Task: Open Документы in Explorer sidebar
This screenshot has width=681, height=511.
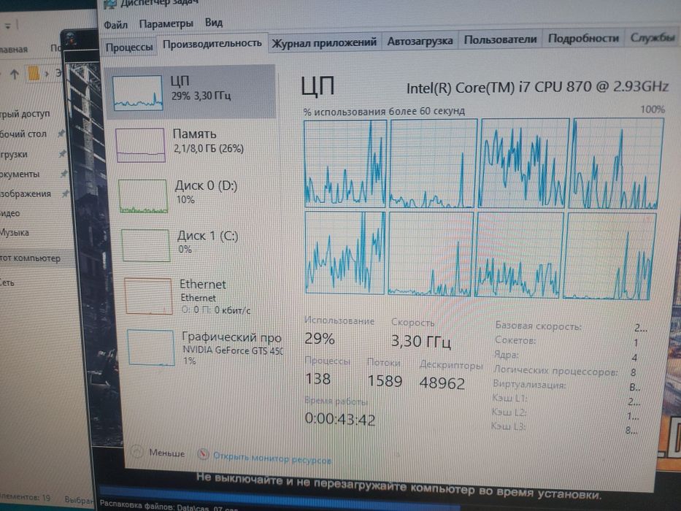Action: [20, 174]
